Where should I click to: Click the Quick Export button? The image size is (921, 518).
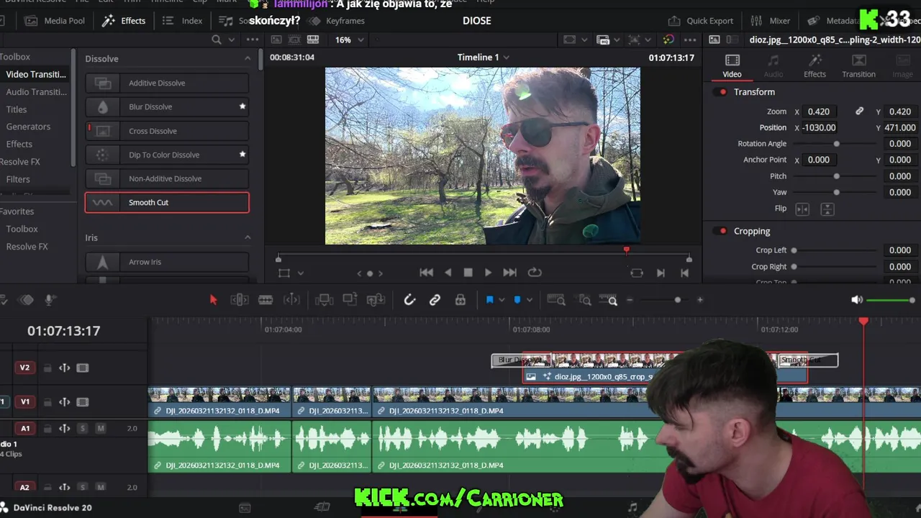(x=701, y=21)
